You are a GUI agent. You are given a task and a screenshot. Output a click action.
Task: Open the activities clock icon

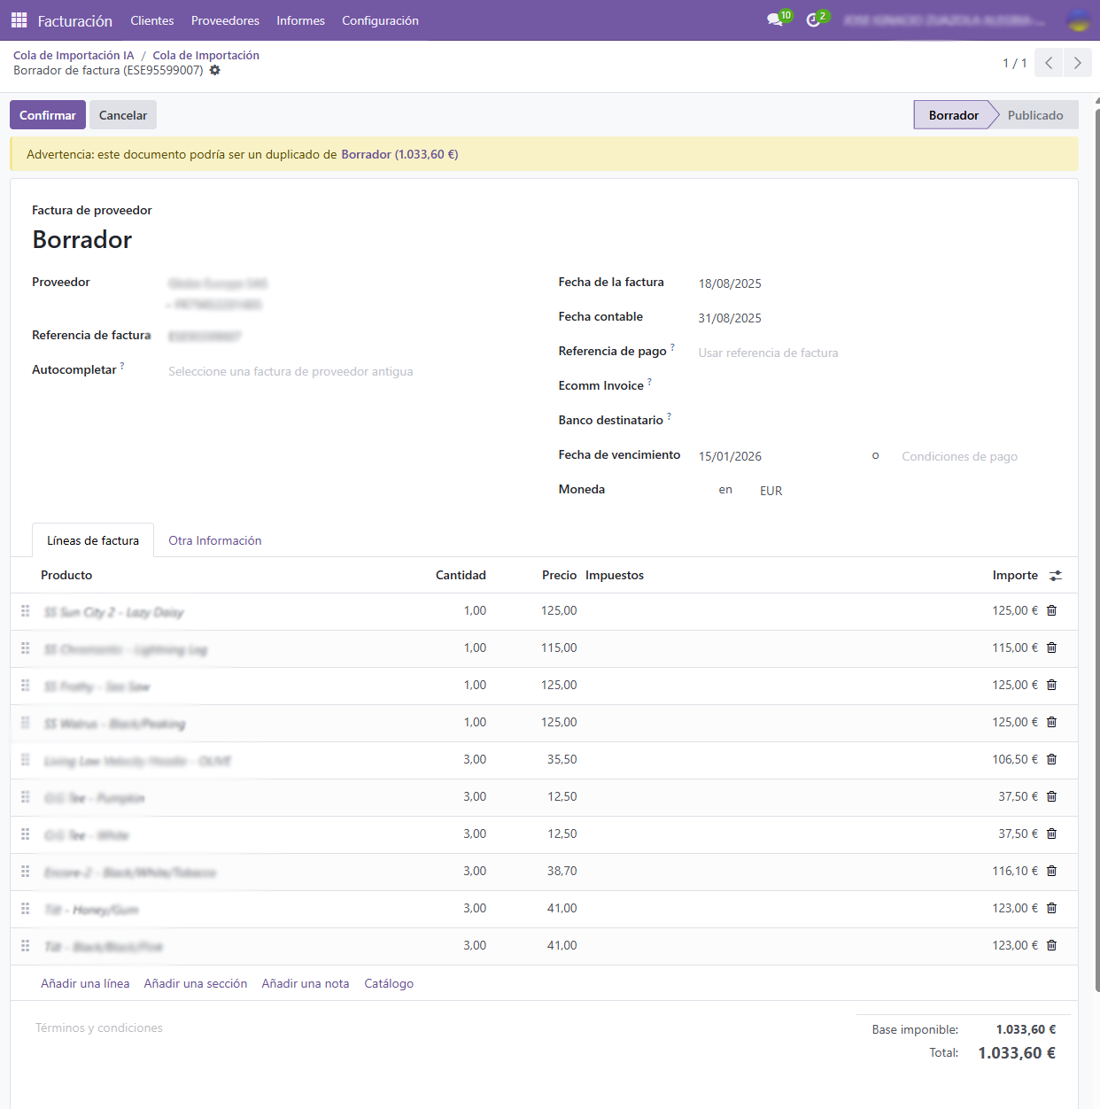pos(813,19)
